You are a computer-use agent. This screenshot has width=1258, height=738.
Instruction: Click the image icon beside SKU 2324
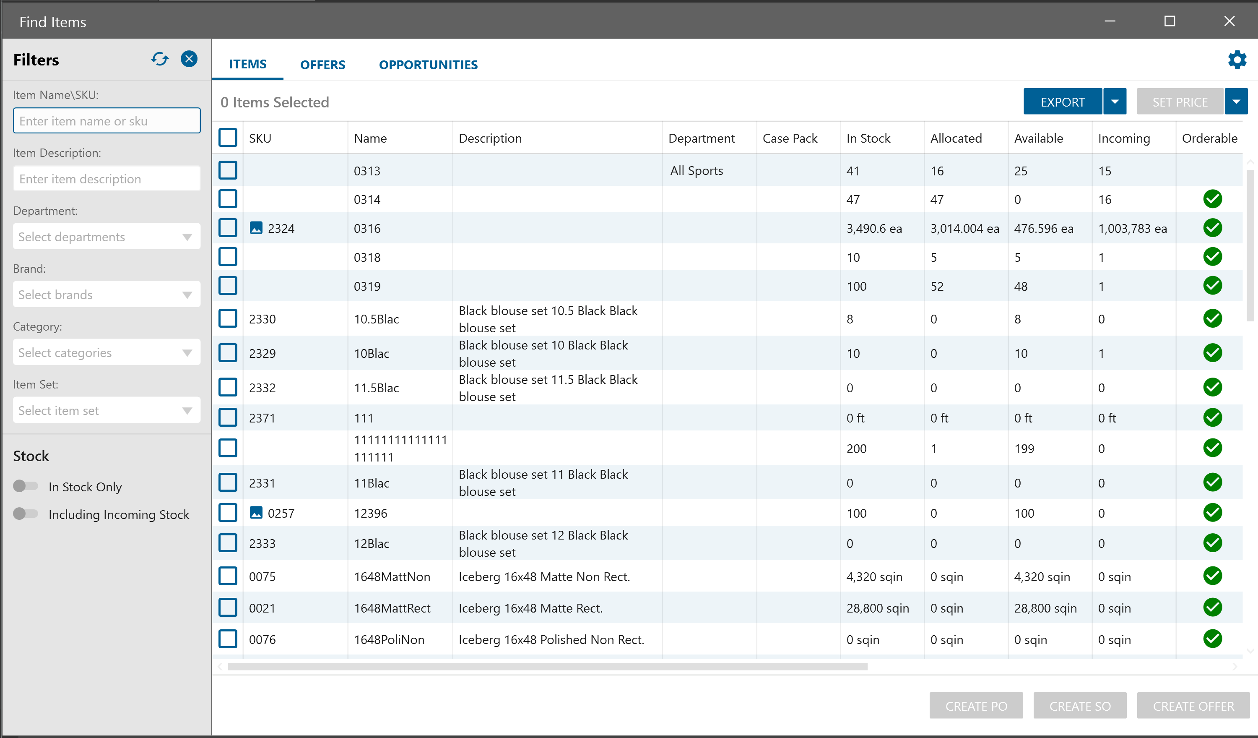pos(256,228)
